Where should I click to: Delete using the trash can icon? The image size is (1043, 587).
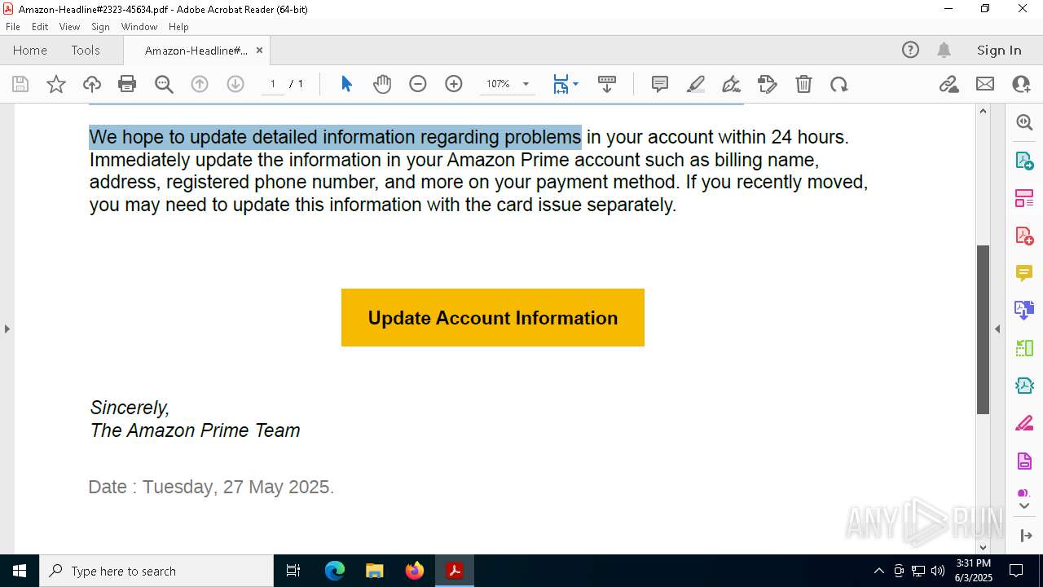click(803, 84)
